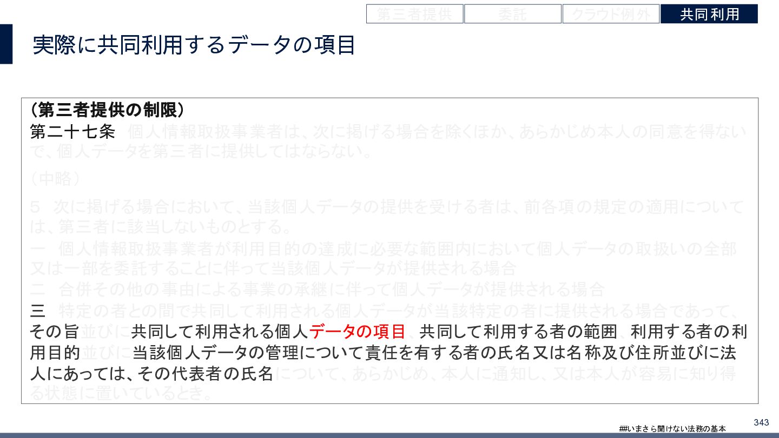
Task: Click the 第二十七条 article label
Action: click(x=72, y=132)
